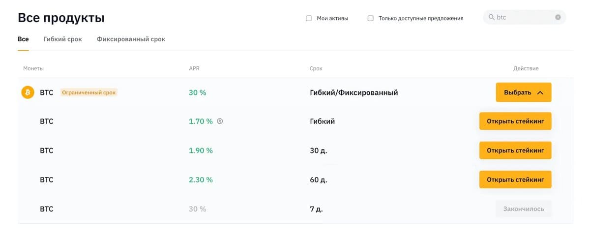Click the «Срок» column header

[316, 68]
